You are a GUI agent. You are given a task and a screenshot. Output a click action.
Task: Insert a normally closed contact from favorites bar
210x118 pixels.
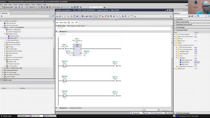pyautogui.click(x=61, y=23)
